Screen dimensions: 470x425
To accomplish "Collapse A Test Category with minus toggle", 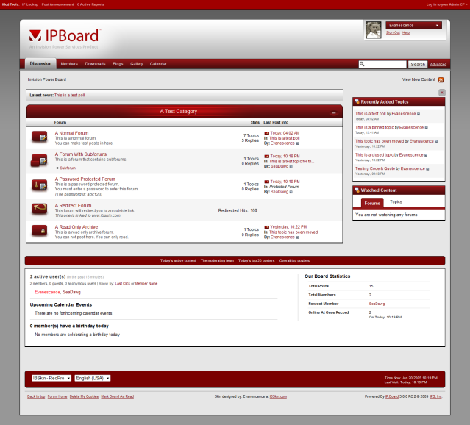I will click(x=334, y=113).
